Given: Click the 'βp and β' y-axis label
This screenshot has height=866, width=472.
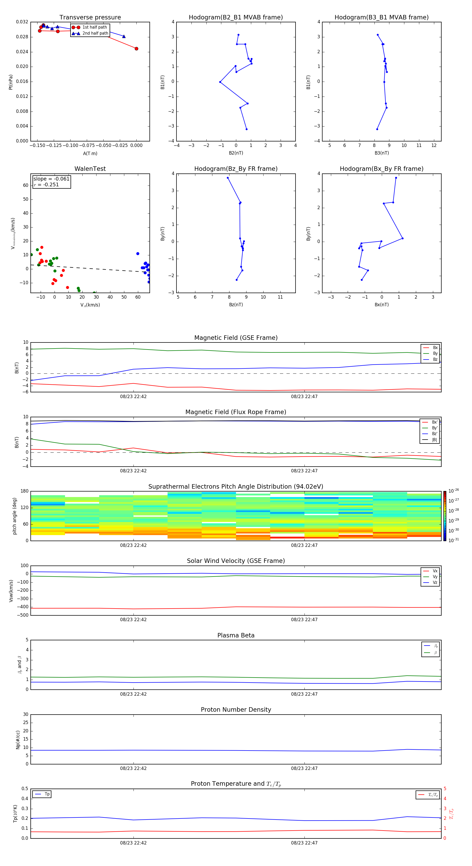Looking at the screenshot, I should click(x=19, y=665).
